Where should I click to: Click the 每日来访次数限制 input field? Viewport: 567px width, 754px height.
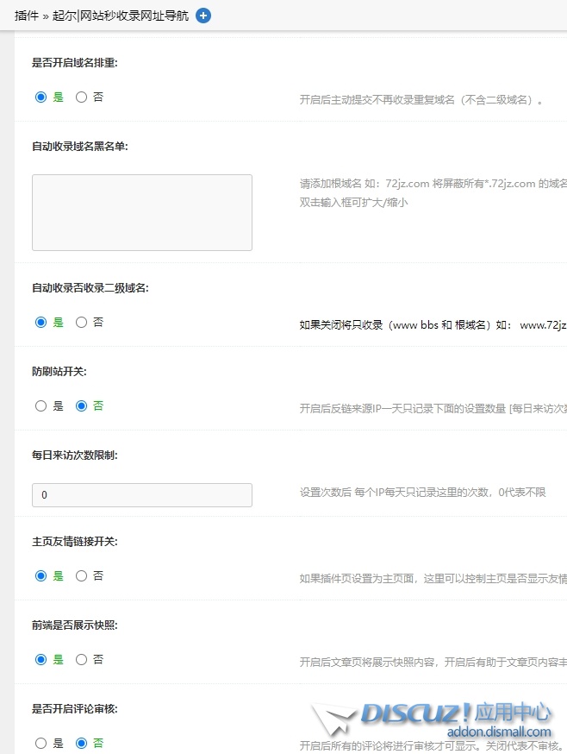point(142,495)
